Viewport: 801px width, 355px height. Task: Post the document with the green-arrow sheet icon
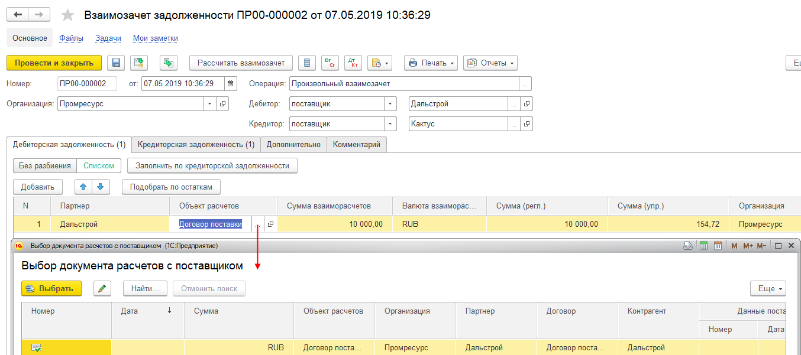[x=138, y=63]
